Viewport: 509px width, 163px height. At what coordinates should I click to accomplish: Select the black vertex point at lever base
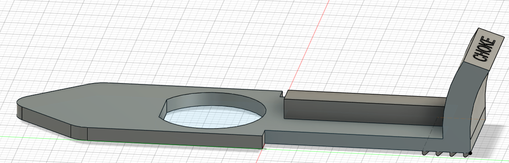[x=471, y=153]
